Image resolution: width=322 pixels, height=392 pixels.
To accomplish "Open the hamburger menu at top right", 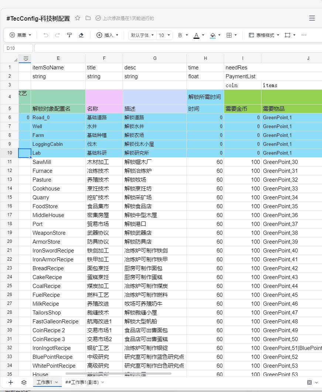I will (x=312, y=18).
